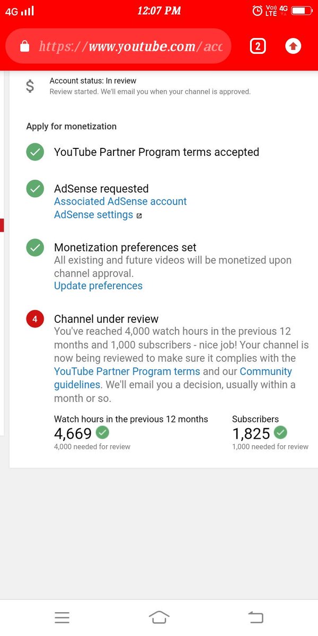The width and height of the screenshot is (318, 636).
Task: Tap the 'Monetization preferences set' step title
Action: pyautogui.click(x=125, y=248)
